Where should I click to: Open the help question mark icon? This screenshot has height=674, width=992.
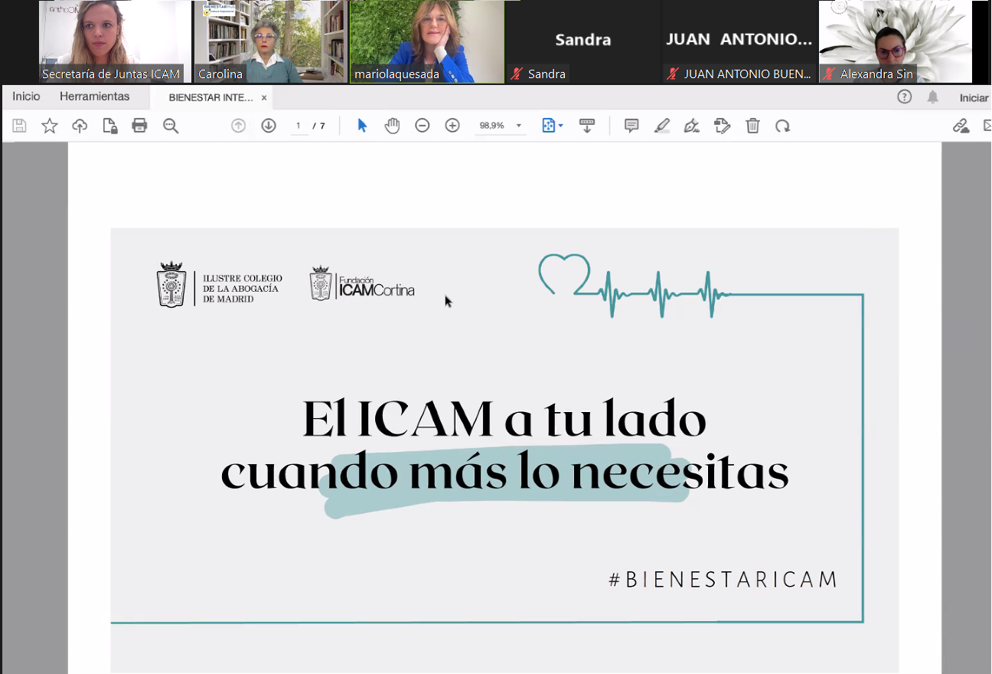pos(904,97)
